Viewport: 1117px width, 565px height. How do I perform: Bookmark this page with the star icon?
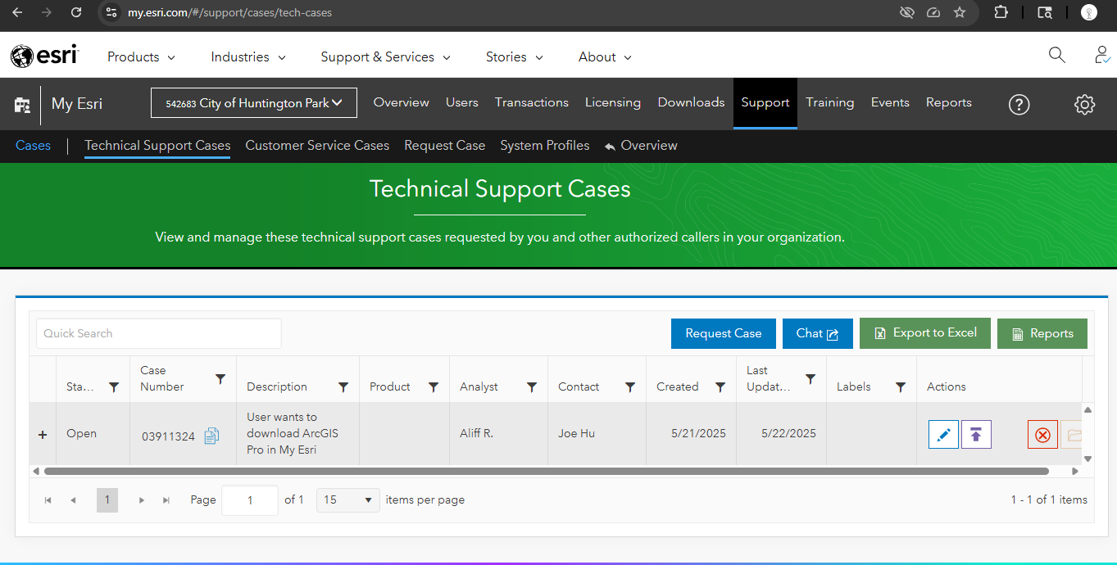[960, 12]
